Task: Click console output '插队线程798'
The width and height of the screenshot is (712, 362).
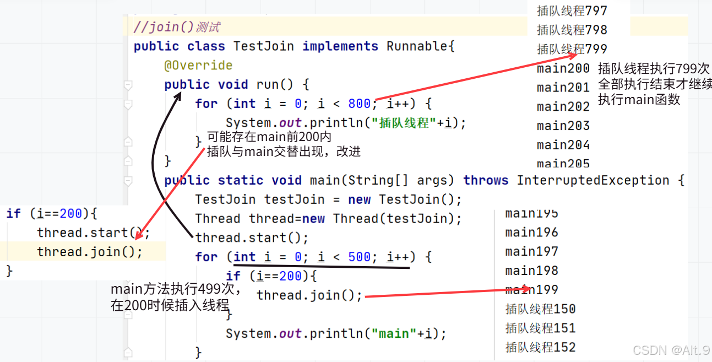Action: [572, 30]
